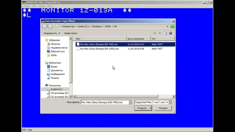Open Недавние места in sidebar

(x=59, y=48)
